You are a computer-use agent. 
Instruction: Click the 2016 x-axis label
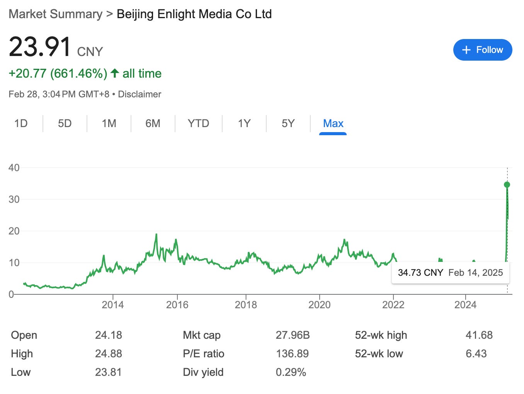pyautogui.click(x=177, y=305)
